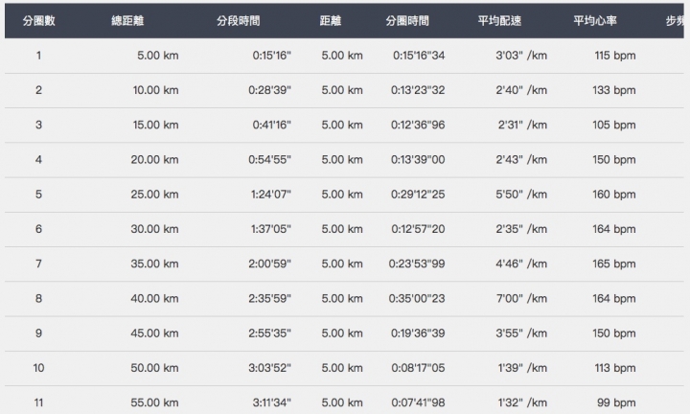
Task: Click lap time 0:13'39"00
Action: (x=418, y=160)
